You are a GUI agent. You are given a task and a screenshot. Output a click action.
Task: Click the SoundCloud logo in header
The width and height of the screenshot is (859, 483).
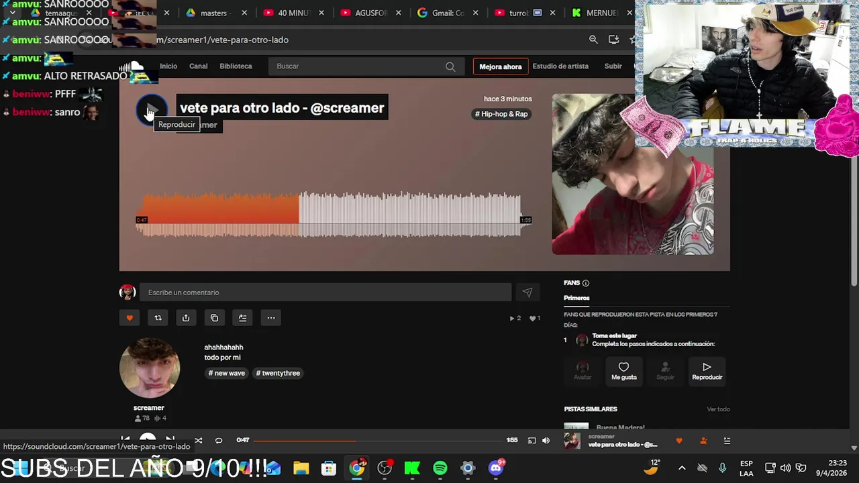click(x=132, y=66)
